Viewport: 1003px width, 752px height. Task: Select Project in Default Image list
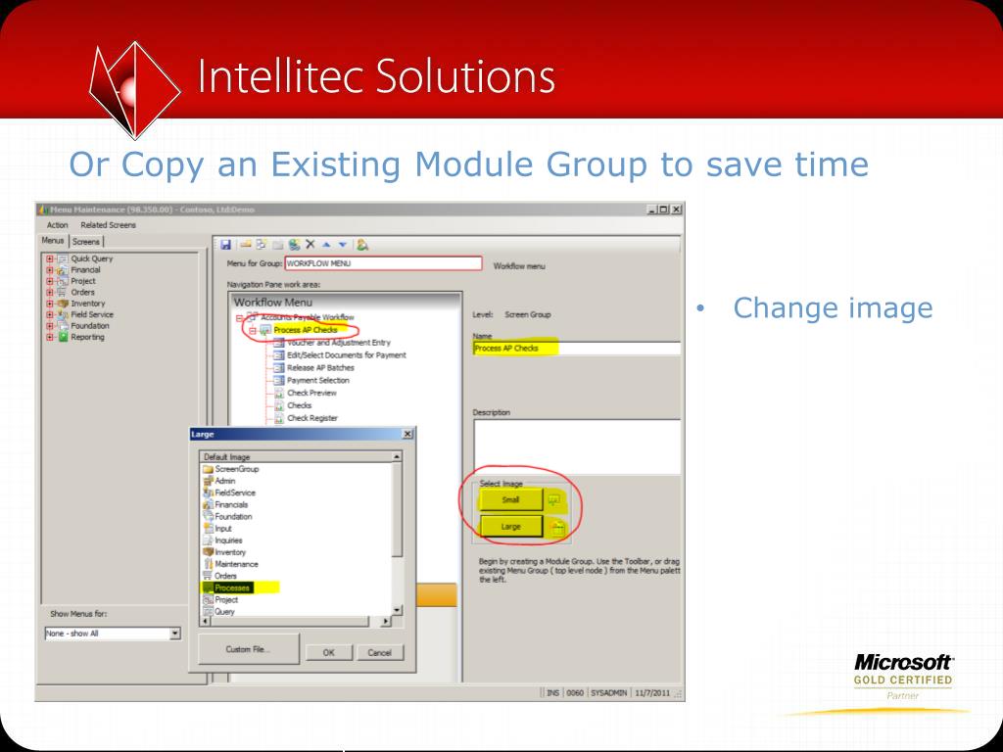[x=226, y=600]
